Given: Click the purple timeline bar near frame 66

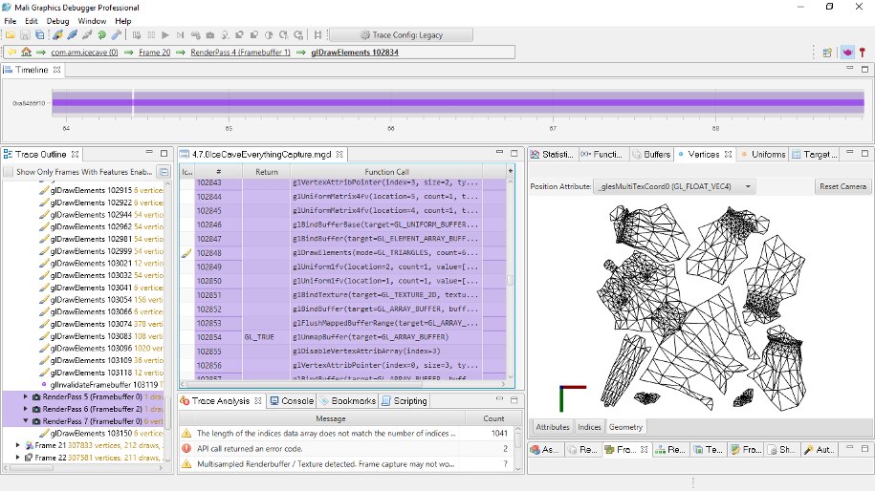Looking at the screenshot, I should coord(390,102).
